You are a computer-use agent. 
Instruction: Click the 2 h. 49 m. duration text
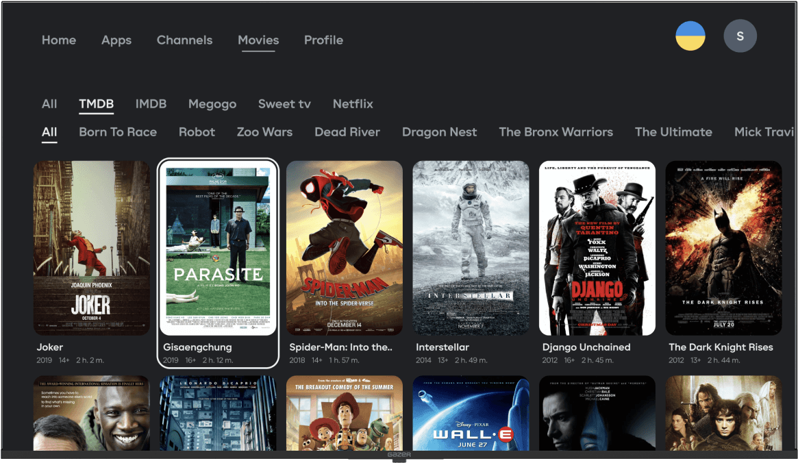tap(471, 360)
